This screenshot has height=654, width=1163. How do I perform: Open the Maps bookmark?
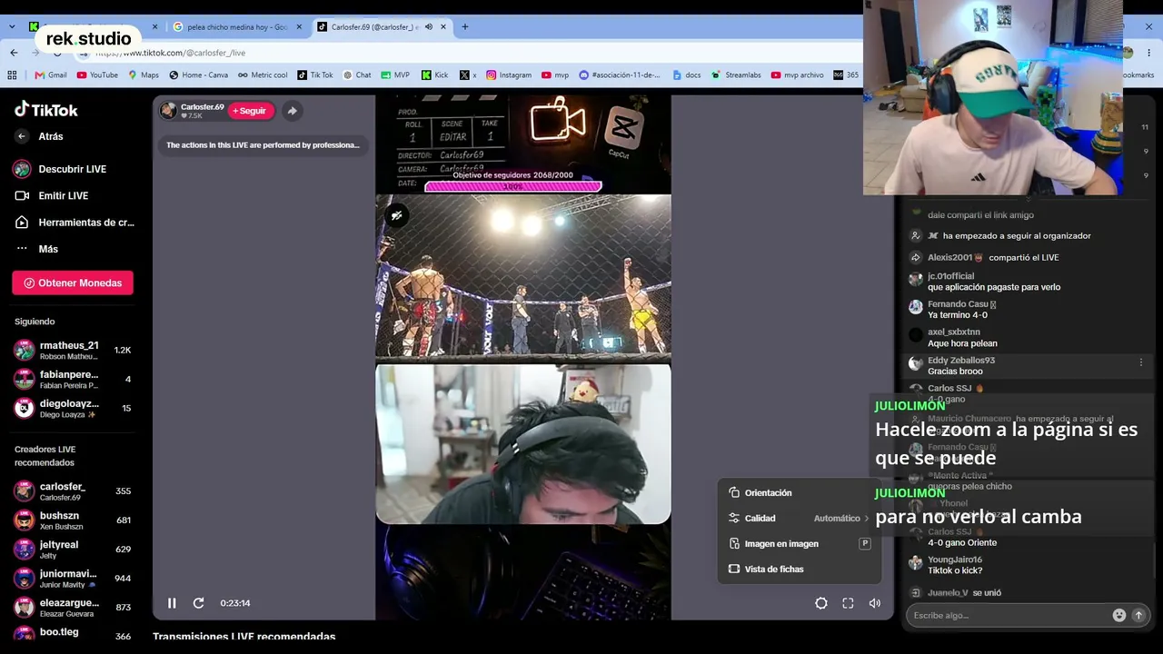[x=144, y=75]
